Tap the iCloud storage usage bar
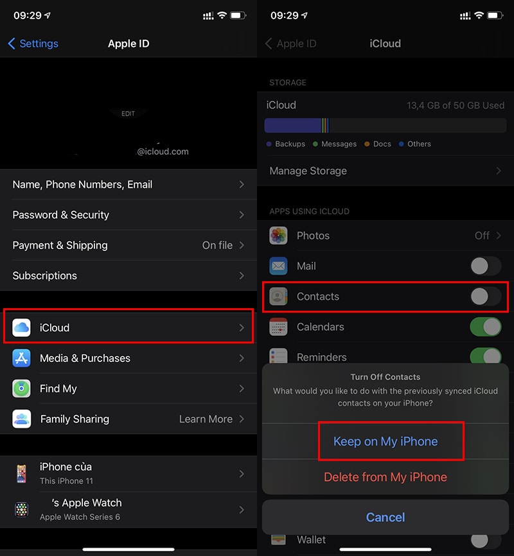This screenshot has width=514, height=556. [x=385, y=126]
